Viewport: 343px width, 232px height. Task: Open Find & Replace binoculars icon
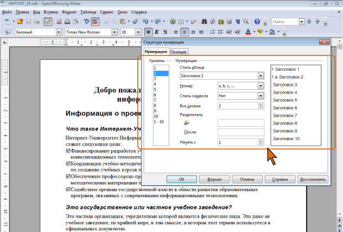(x=204, y=22)
